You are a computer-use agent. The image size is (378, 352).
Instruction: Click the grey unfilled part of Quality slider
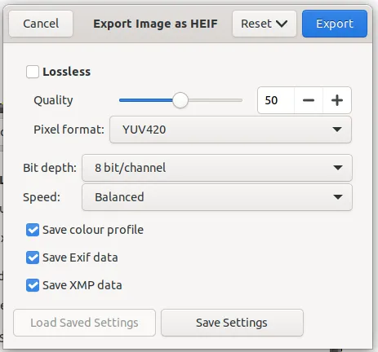215,100
